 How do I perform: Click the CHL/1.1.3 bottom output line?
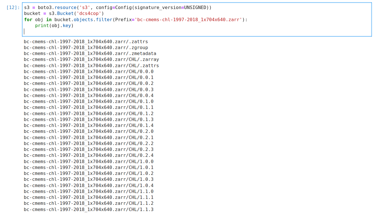(89, 209)
